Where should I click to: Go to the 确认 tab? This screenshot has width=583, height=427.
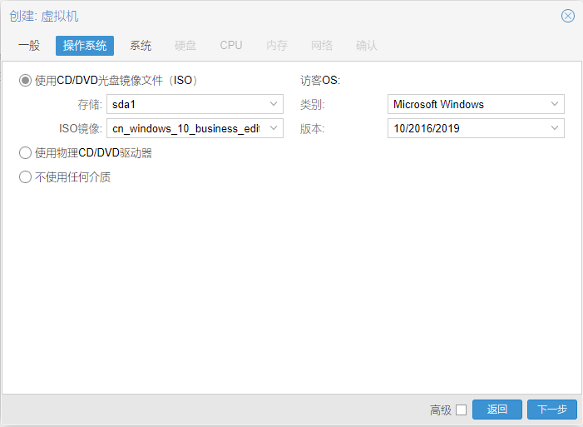(x=366, y=46)
